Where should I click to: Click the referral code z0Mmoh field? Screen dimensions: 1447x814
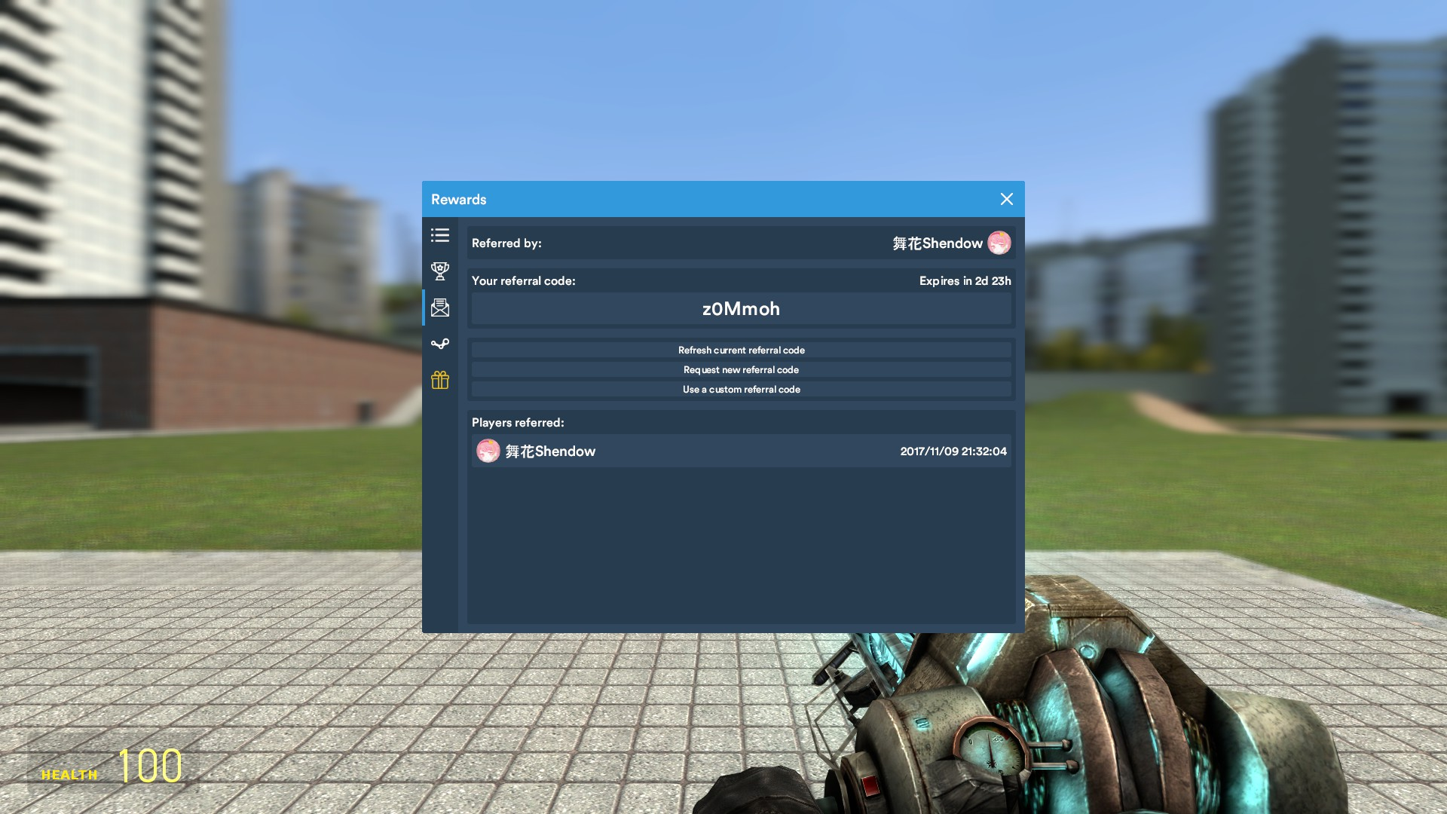coord(741,308)
